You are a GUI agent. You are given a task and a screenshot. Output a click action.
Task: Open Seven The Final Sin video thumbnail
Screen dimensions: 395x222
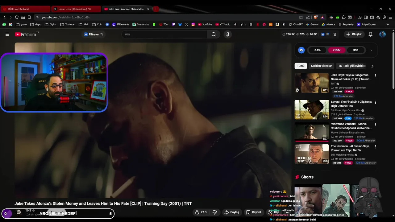pos(312,109)
